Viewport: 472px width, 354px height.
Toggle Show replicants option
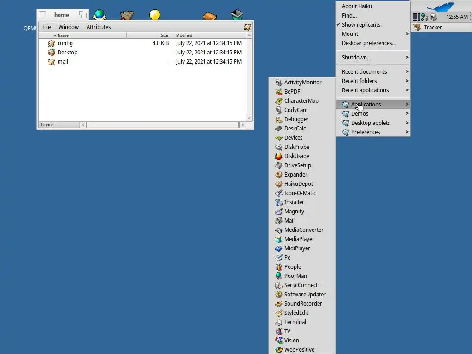click(x=372, y=25)
